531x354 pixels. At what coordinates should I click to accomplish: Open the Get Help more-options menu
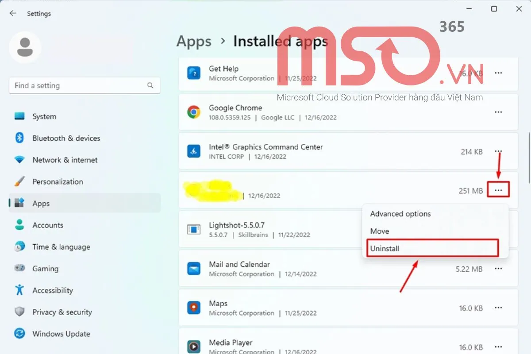pos(498,73)
